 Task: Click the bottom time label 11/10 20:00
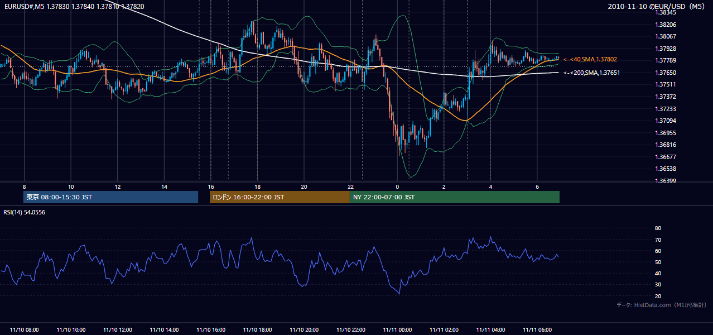(304, 330)
